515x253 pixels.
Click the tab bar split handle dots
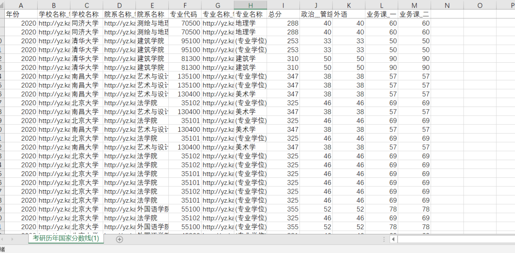click(384, 239)
